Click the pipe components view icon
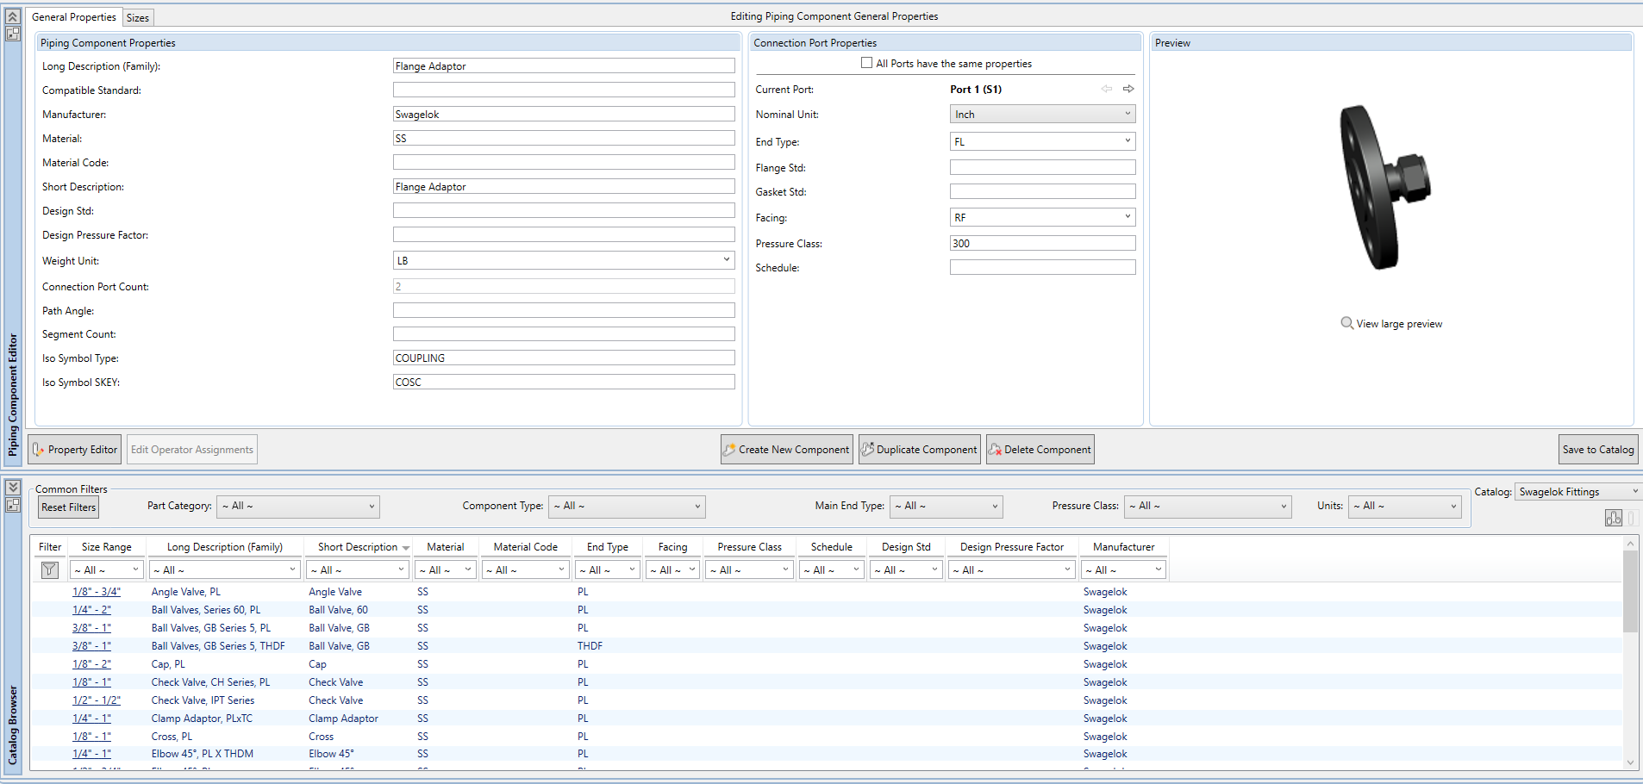Screen dimensions: 1643x784 point(1613,518)
